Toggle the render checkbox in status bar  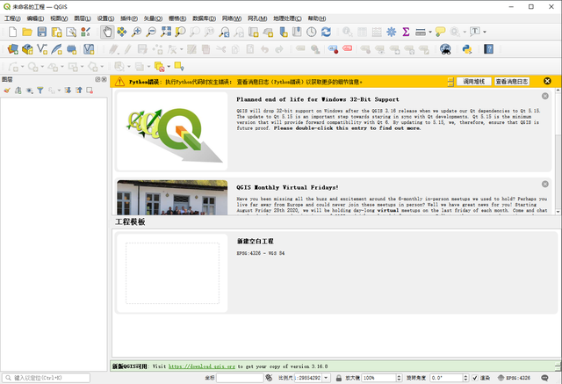tap(475, 378)
